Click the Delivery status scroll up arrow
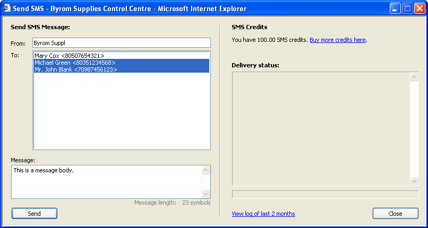 (414, 77)
